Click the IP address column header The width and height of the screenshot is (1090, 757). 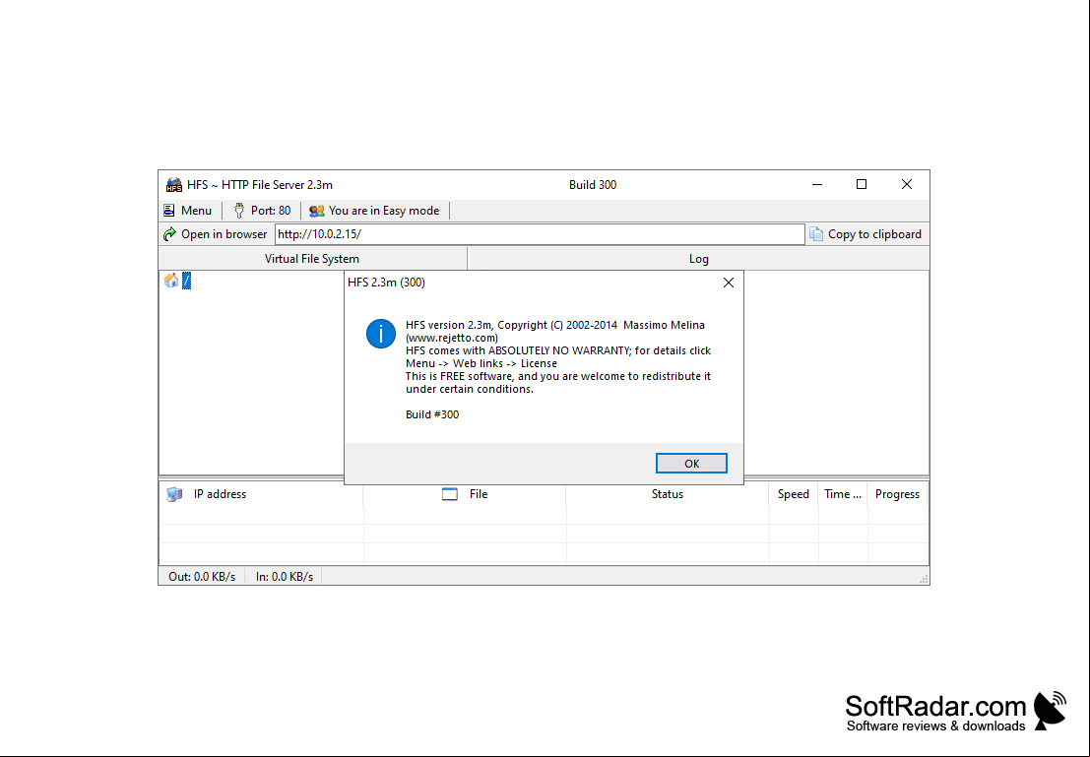coord(261,494)
